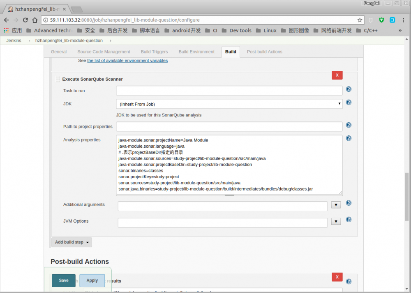
Task: Switch to the General tab
Action: pyautogui.click(x=59, y=52)
